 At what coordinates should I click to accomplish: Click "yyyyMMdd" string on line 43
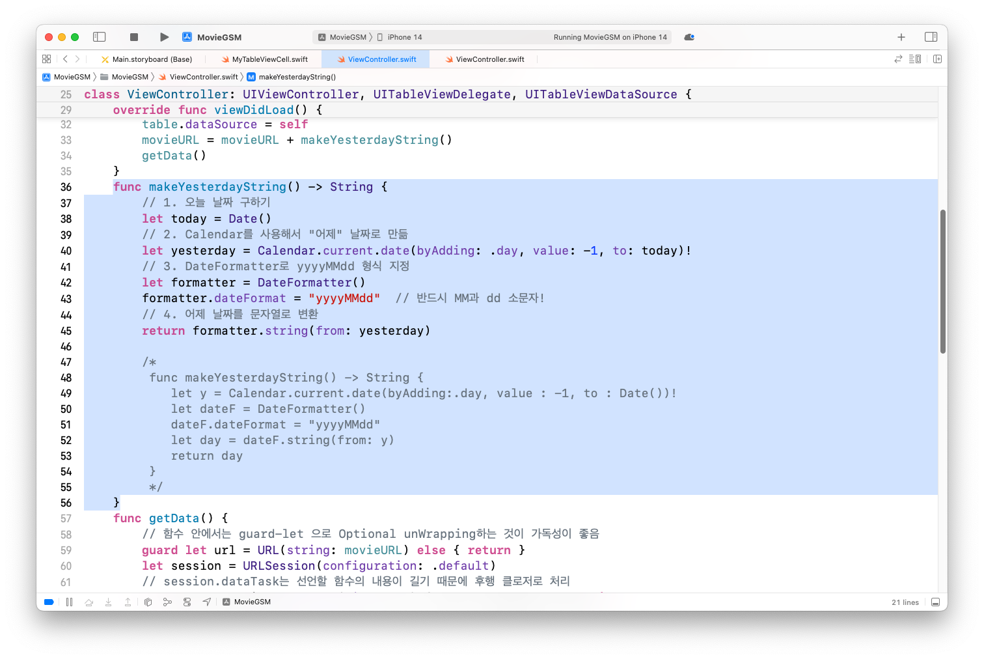[344, 298]
